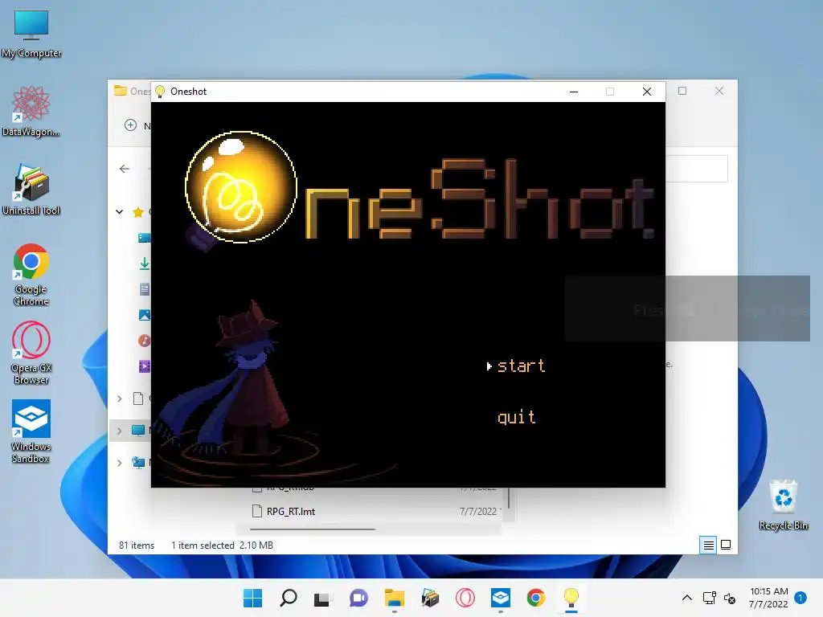
Task: Click the File Explorer search box
Action: 697,169
